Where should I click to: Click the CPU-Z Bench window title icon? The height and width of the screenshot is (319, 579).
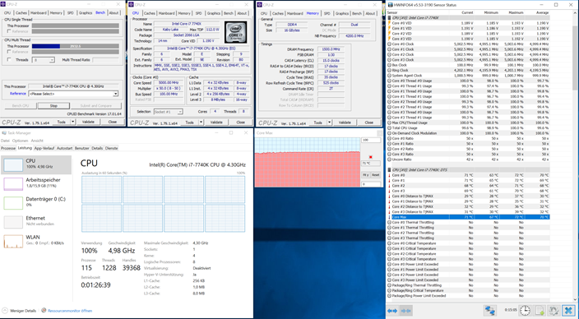coord(3,4)
